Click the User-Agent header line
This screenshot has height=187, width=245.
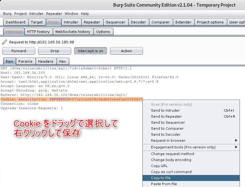point(89,77)
